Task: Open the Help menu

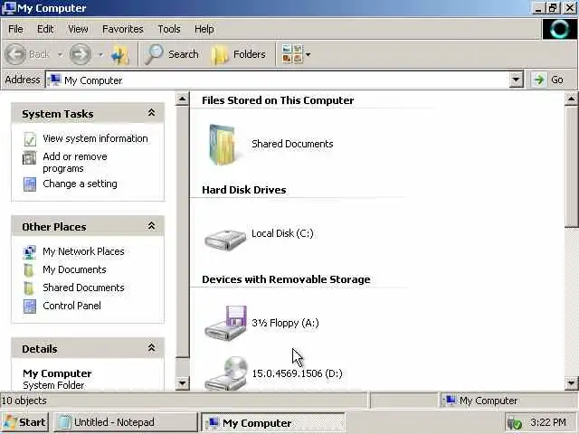Action: (x=204, y=29)
